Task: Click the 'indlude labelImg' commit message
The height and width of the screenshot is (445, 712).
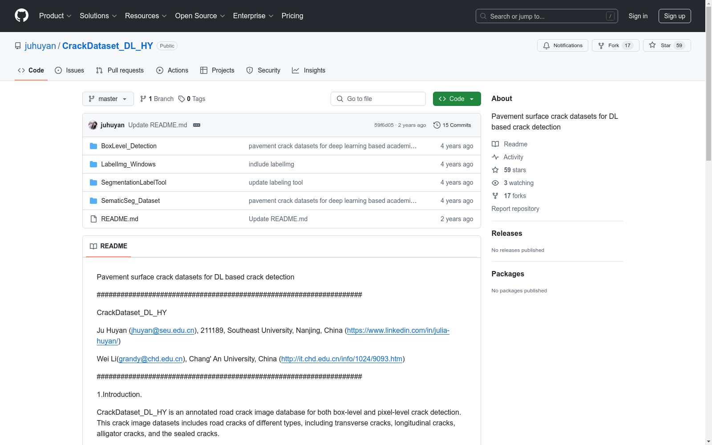Action: click(271, 164)
